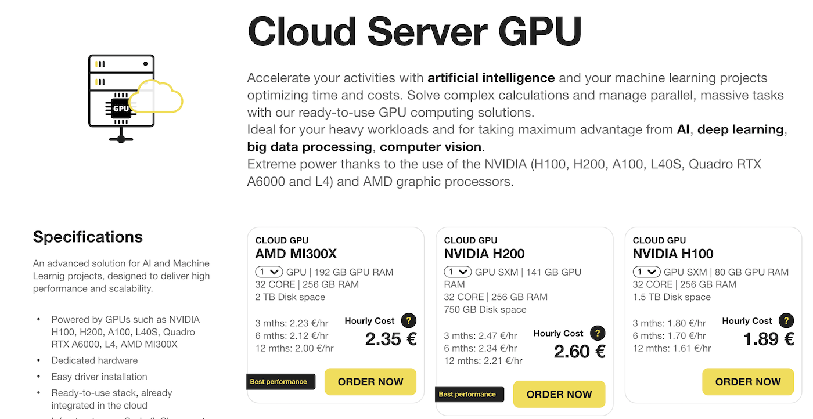Screen dimensions: 813x419
Task: Click ORDER NOW for NVIDIA H200
Action: coord(559,394)
